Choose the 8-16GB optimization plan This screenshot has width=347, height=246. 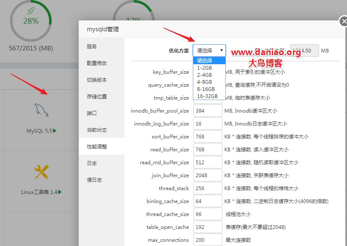click(209, 89)
